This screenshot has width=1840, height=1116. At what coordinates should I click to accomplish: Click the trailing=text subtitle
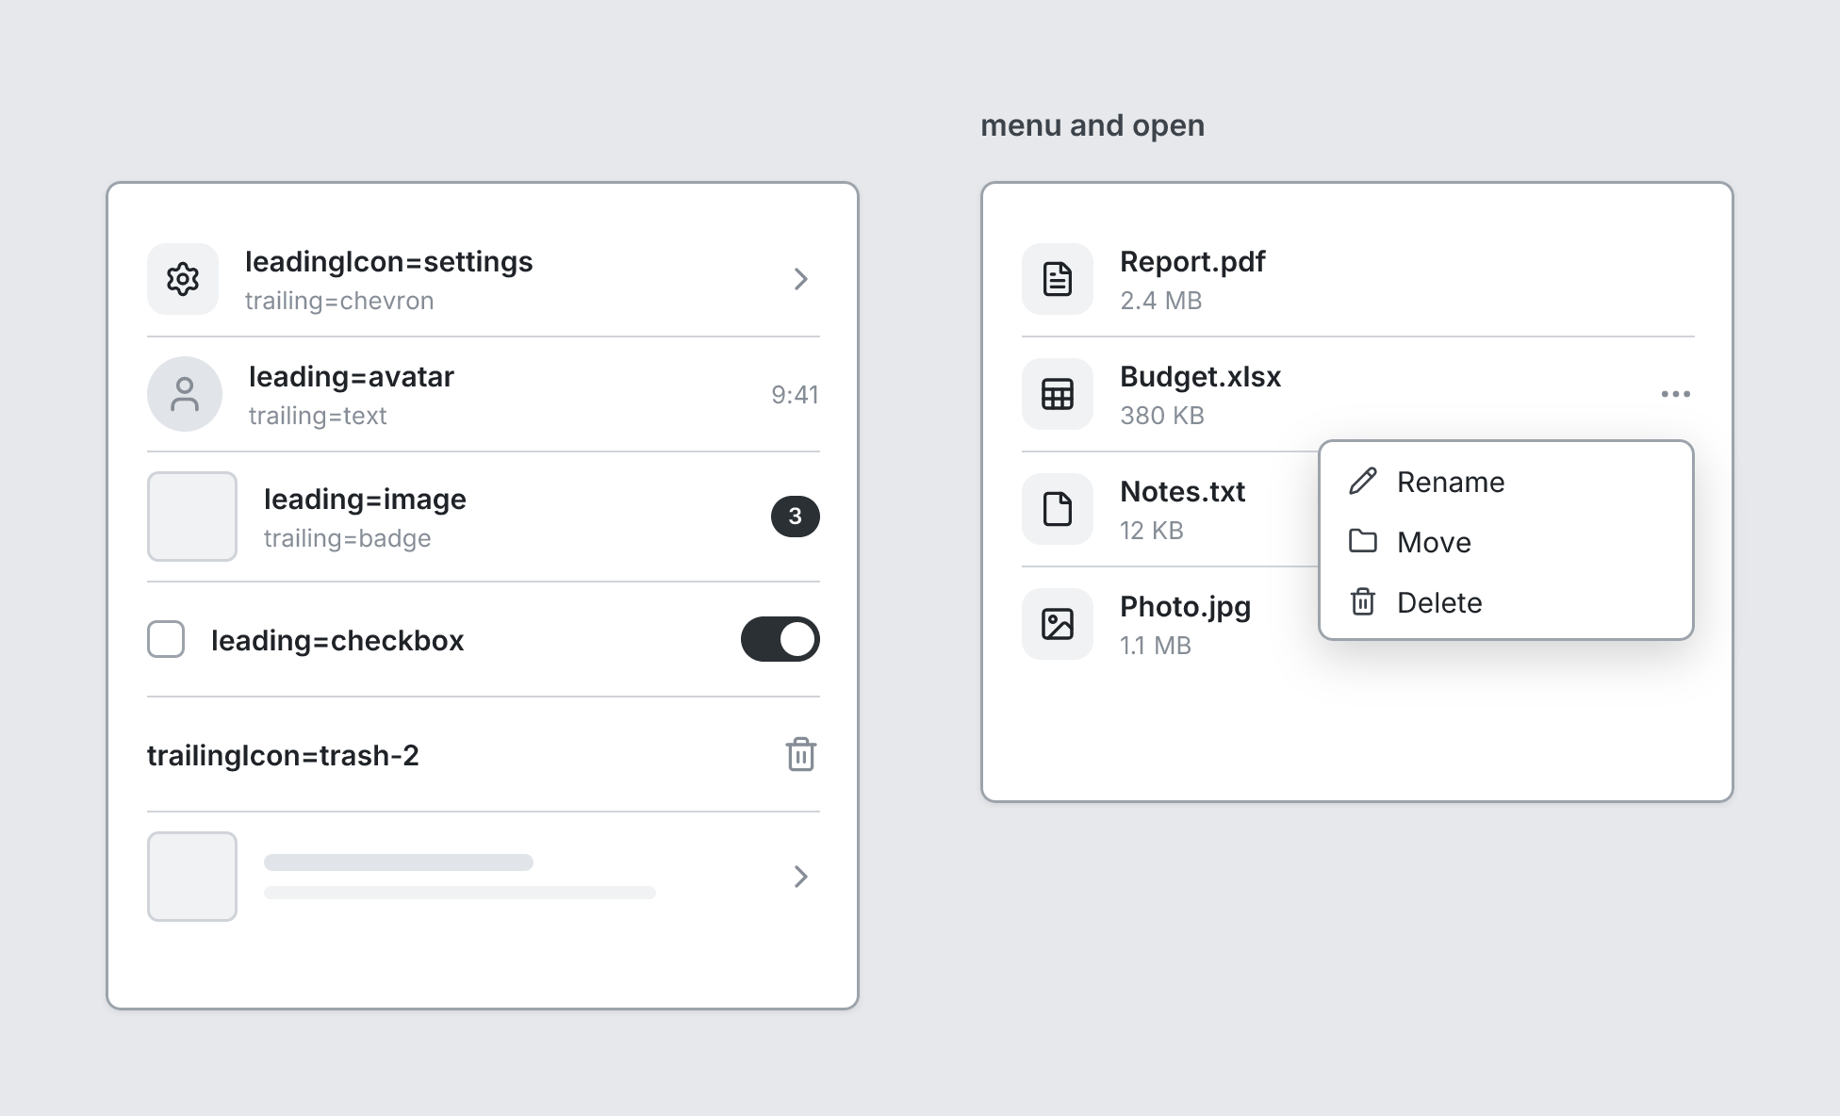[318, 416]
